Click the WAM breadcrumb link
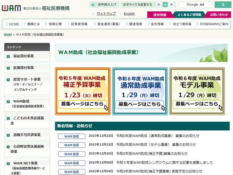The image size is (233, 175). [x=8, y=35]
